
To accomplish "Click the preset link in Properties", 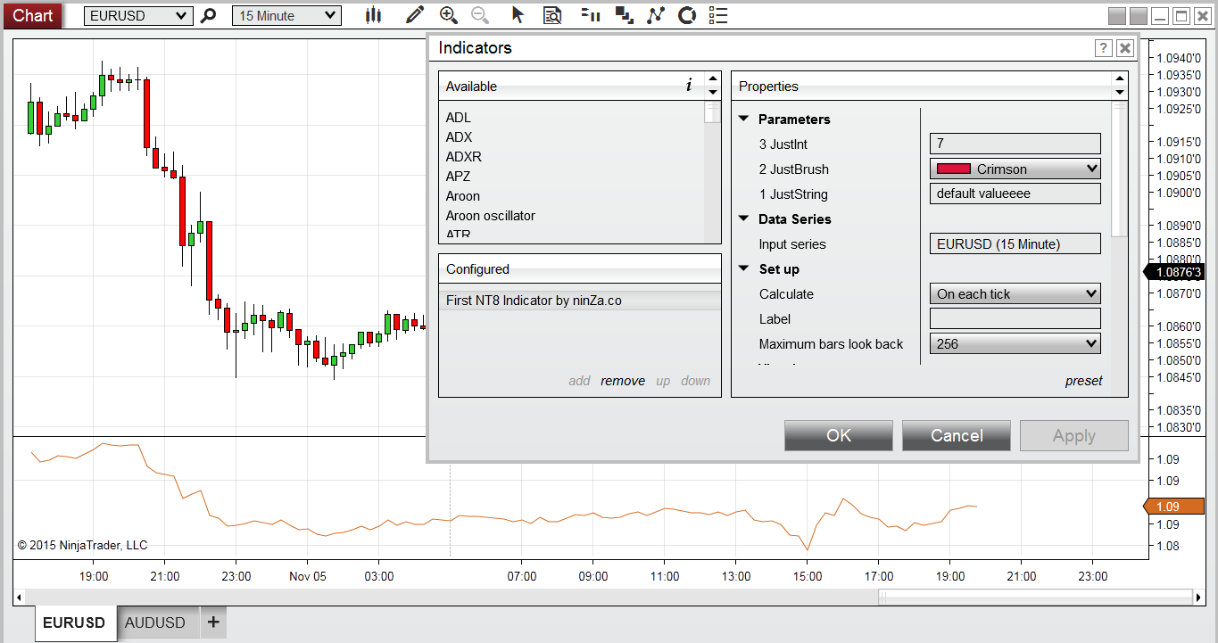I will (1084, 381).
